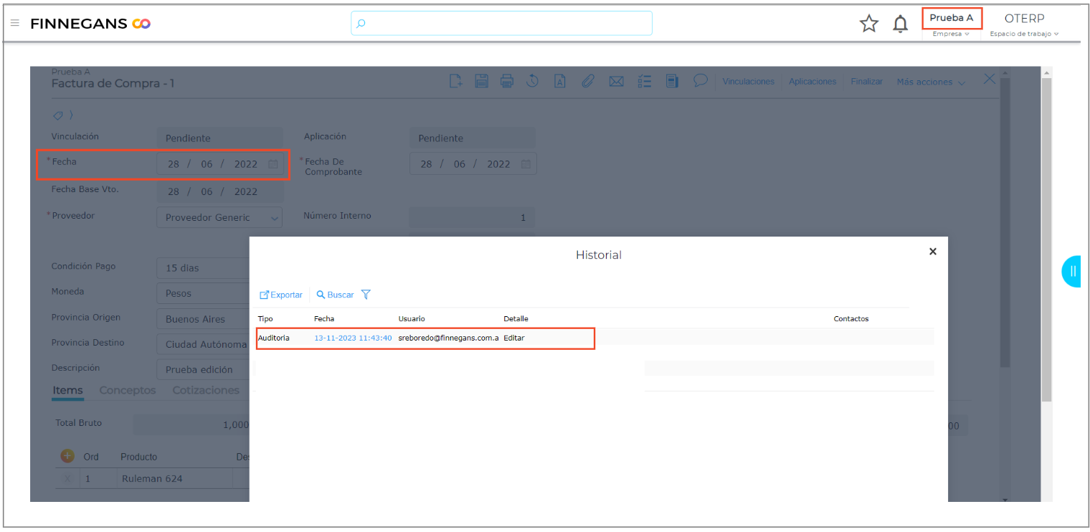Click the speech bubble comments icon

point(700,80)
